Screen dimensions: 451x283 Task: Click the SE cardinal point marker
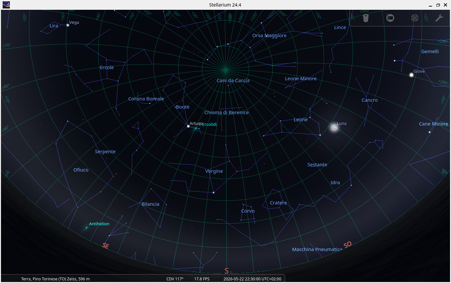[105, 246]
